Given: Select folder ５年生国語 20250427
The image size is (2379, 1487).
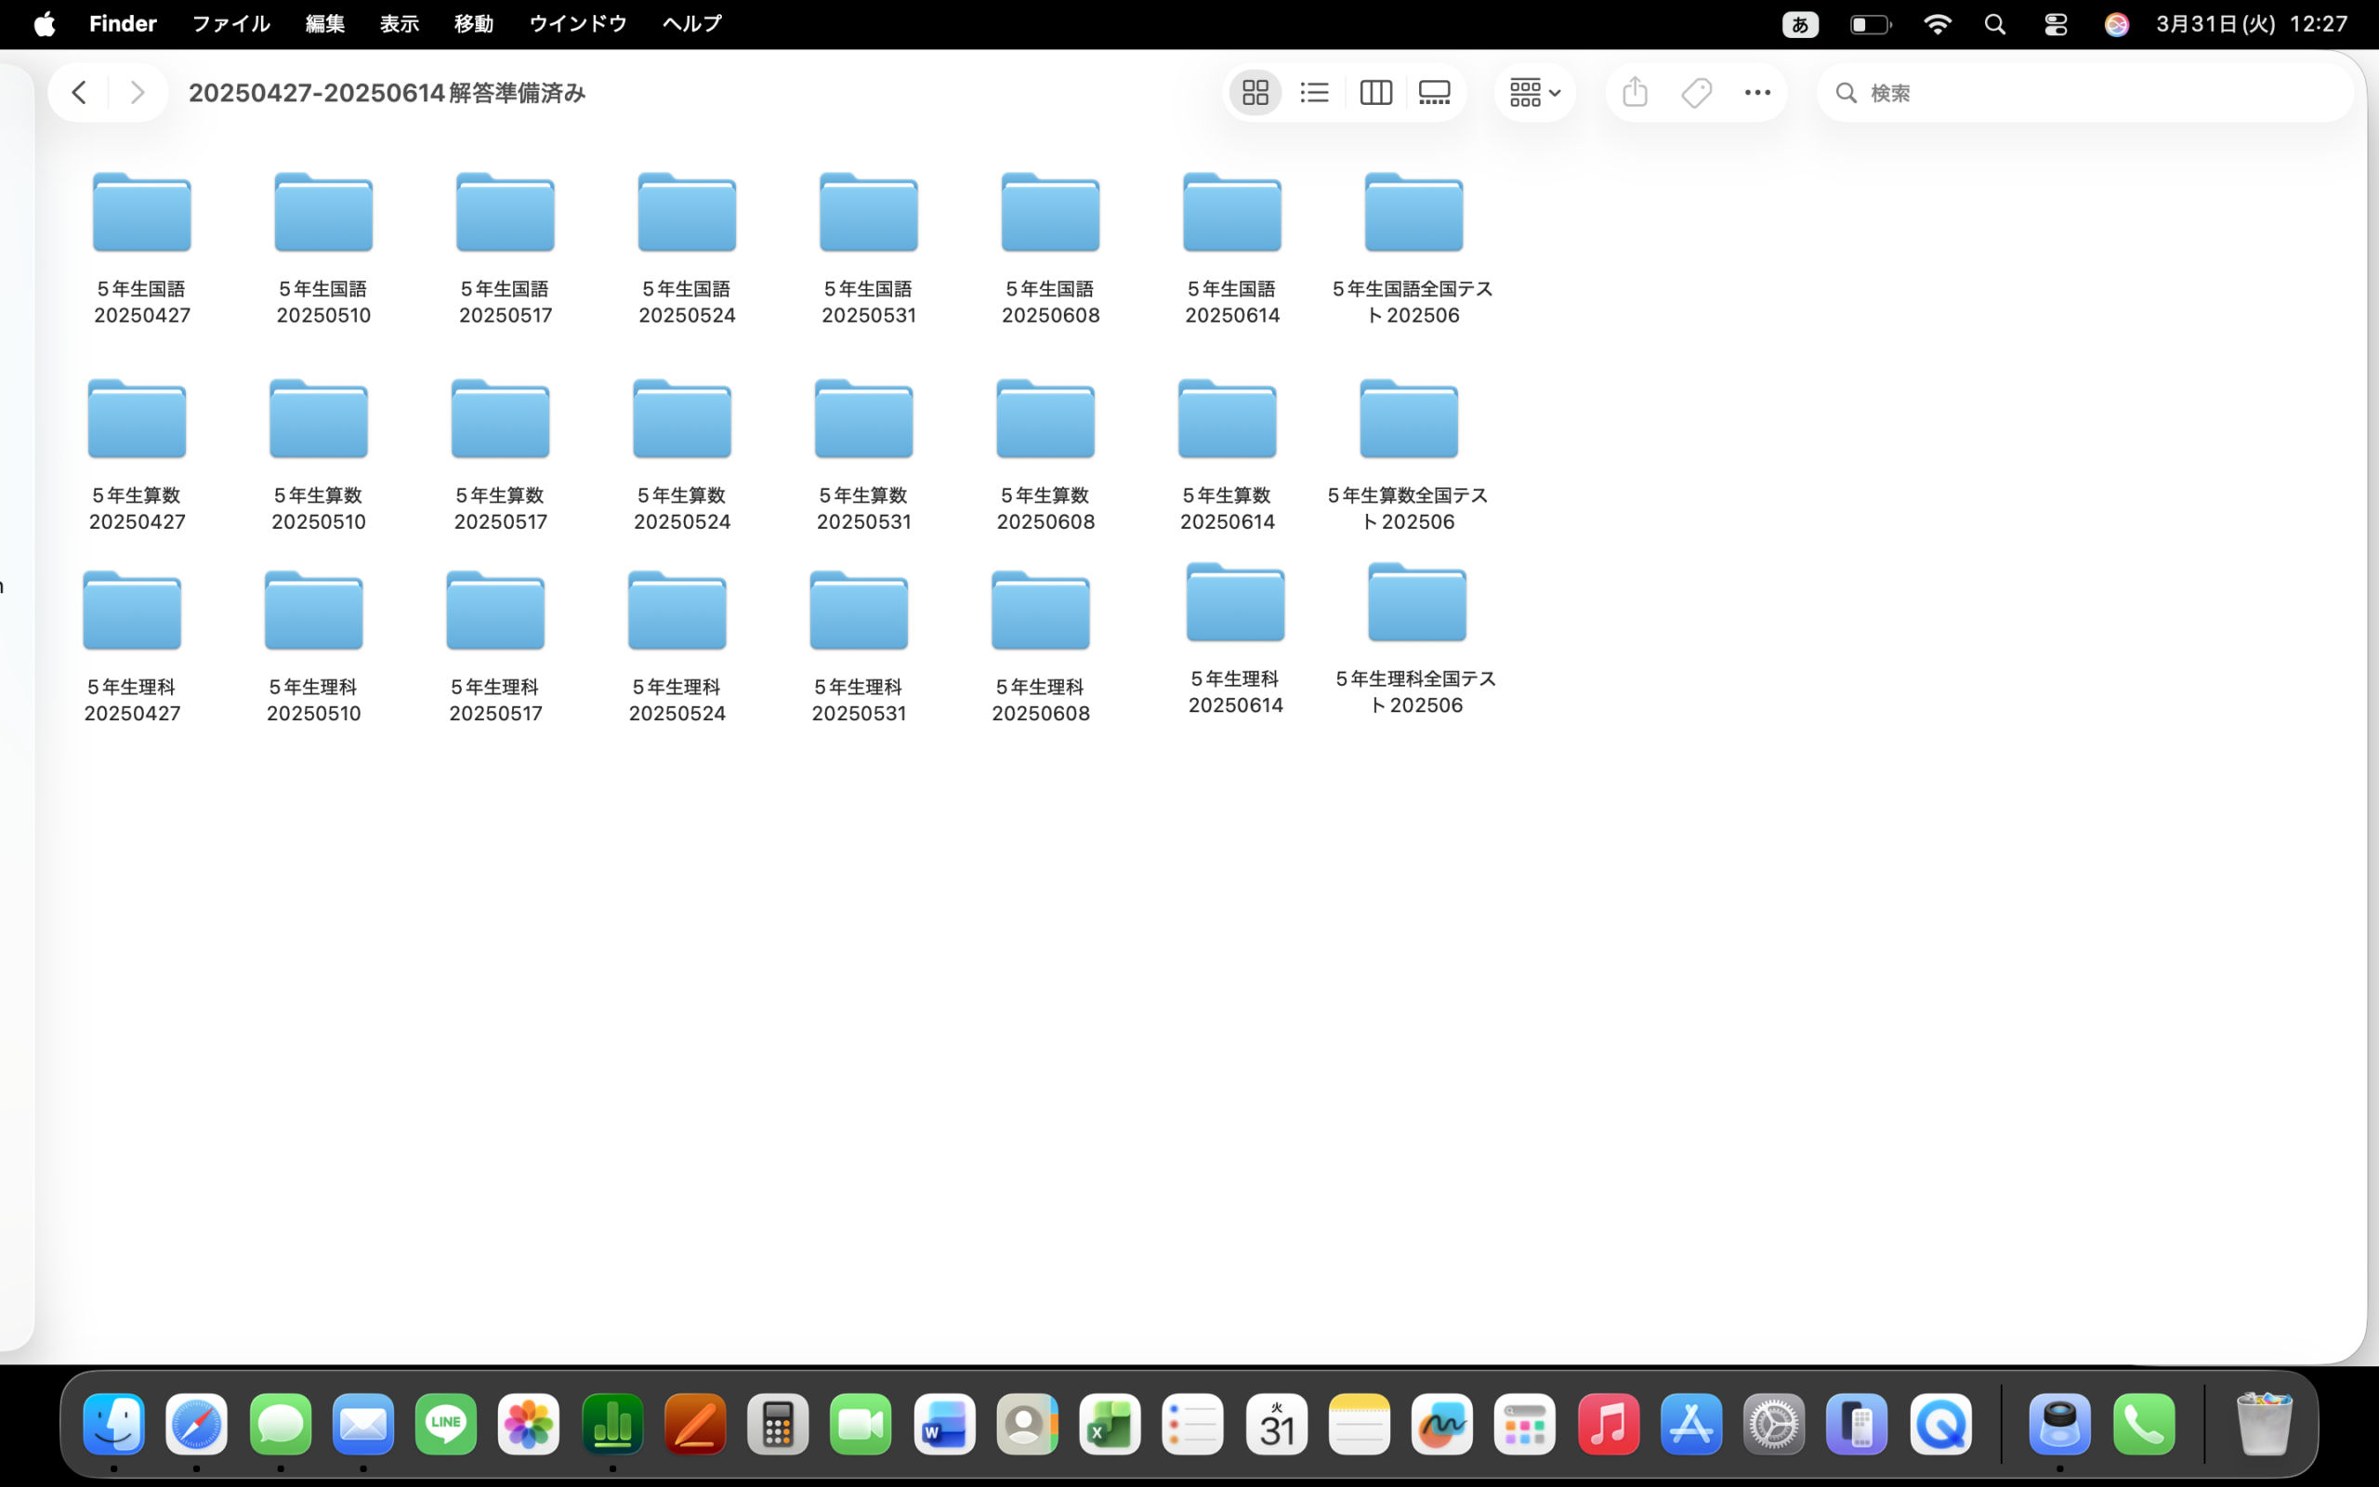Looking at the screenshot, I should [x=141, y=215].
